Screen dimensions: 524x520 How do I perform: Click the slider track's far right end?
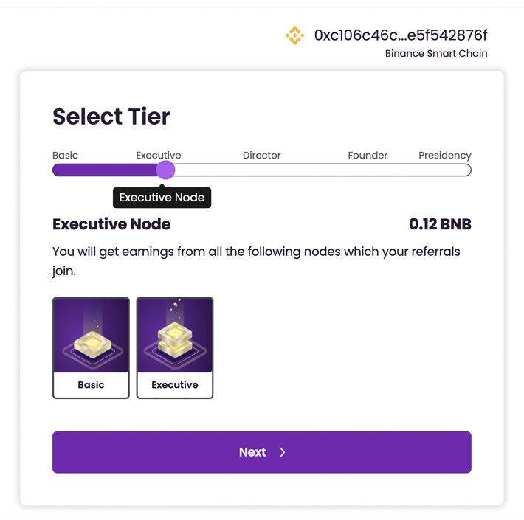466,170
